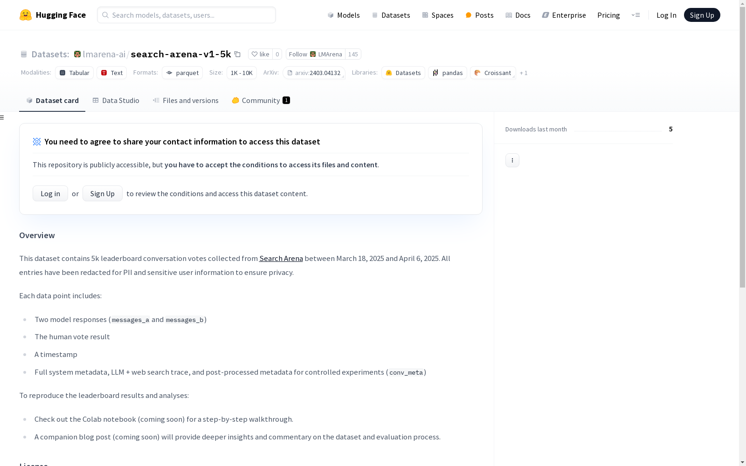Click the messages_a code text
Image resolution: width=746 pixels, height=466 pixels.
(x=131, y=320)
